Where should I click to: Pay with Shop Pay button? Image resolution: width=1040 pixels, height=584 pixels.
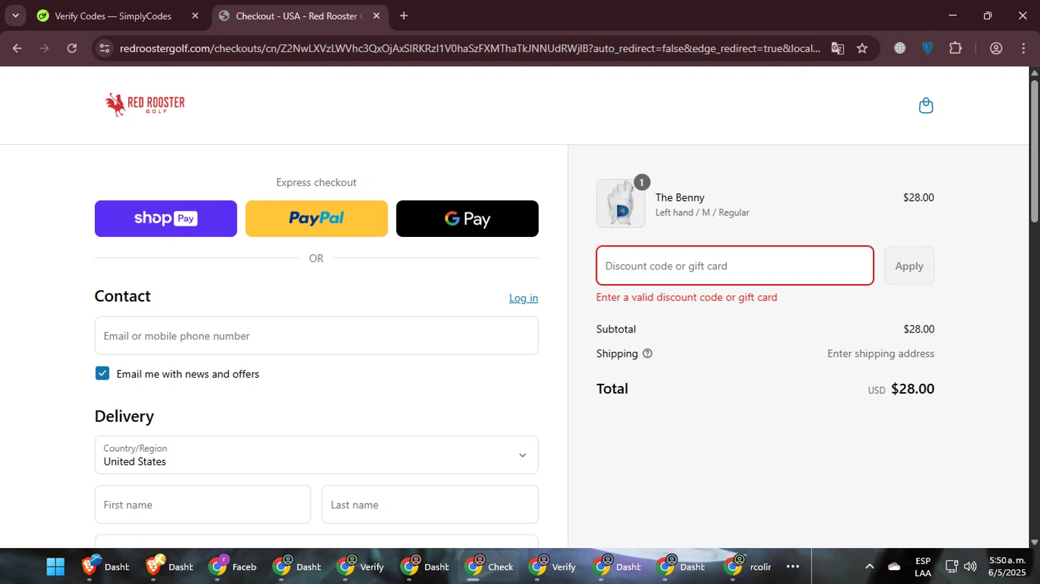click(x=166, y=218)
